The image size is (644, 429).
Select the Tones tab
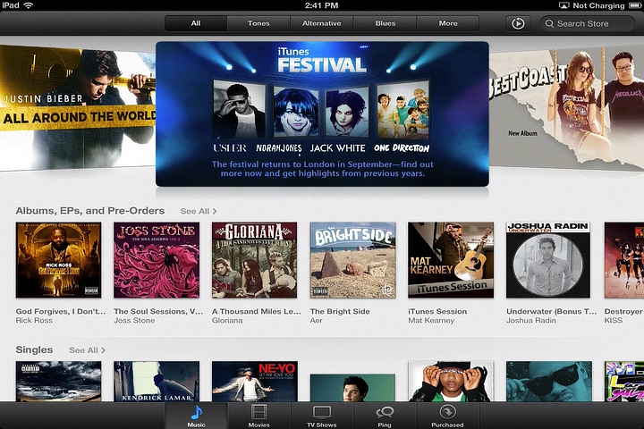coord(258,23)
